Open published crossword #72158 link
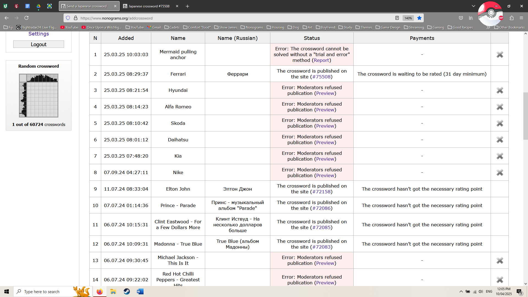The width and height of the screenshot is (528, 297). pos(321,192)
